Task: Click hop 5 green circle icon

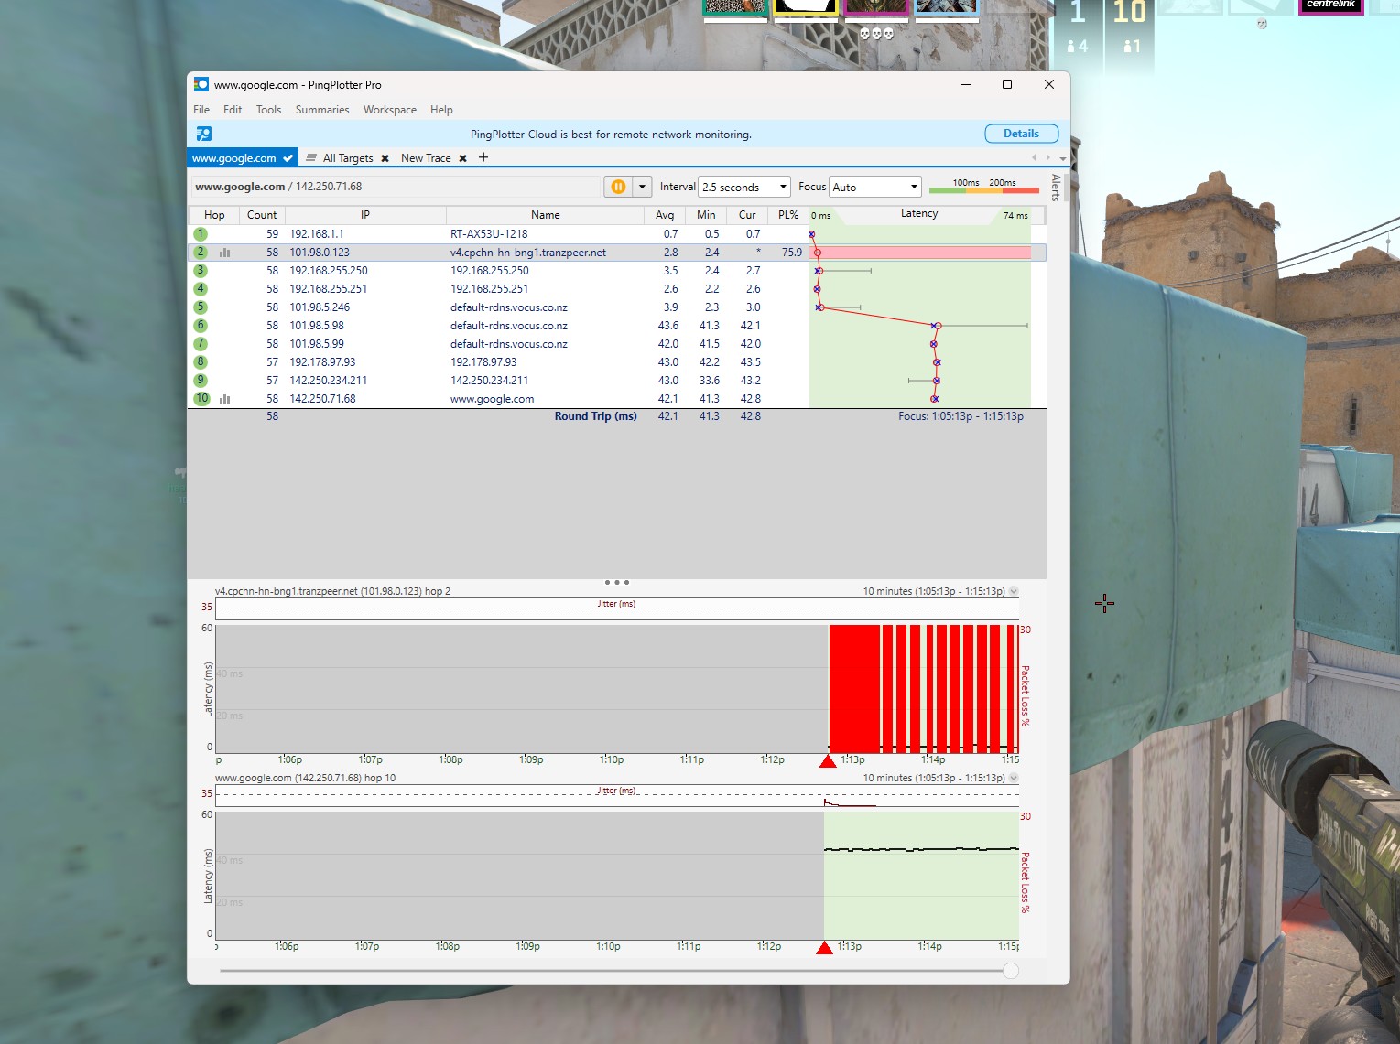Action: (x=201, y=307)
